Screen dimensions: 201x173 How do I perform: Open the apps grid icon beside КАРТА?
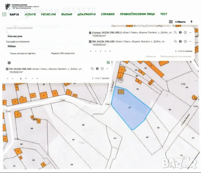pos(4,14)
